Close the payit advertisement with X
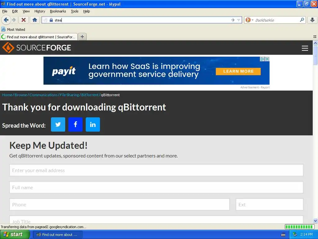 click(267, 59)
